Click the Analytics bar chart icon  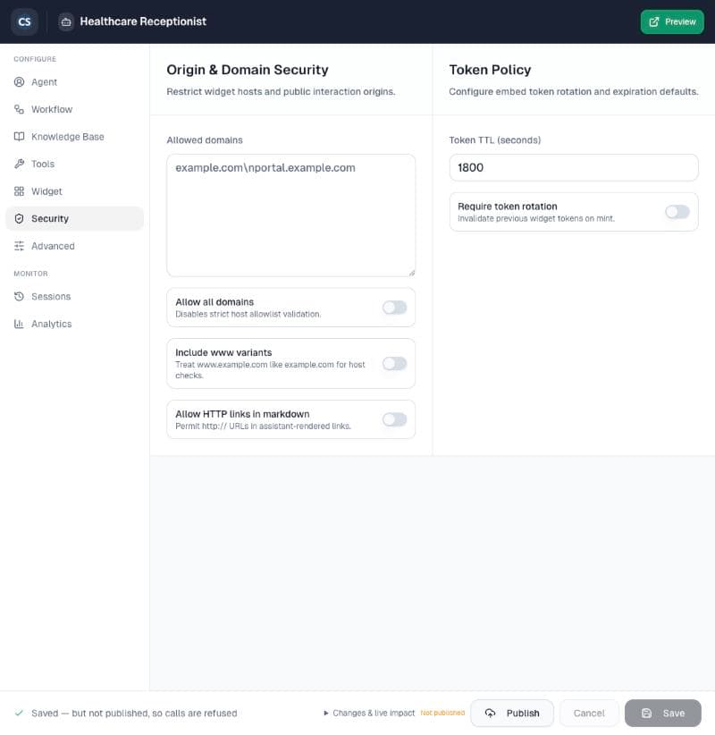pyautogui.click(x=19, y=324)
